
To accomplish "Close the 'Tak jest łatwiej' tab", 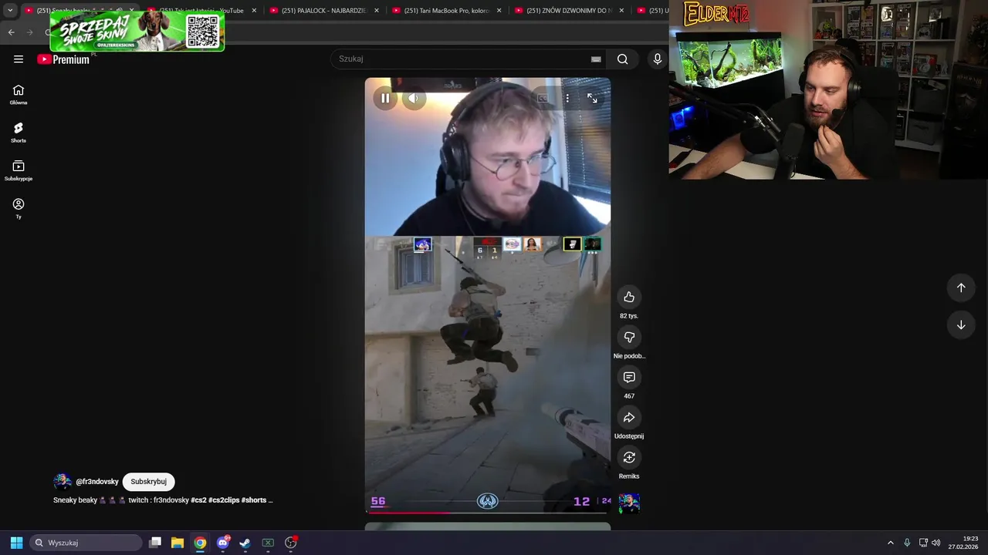I will (x=254, y=11).
